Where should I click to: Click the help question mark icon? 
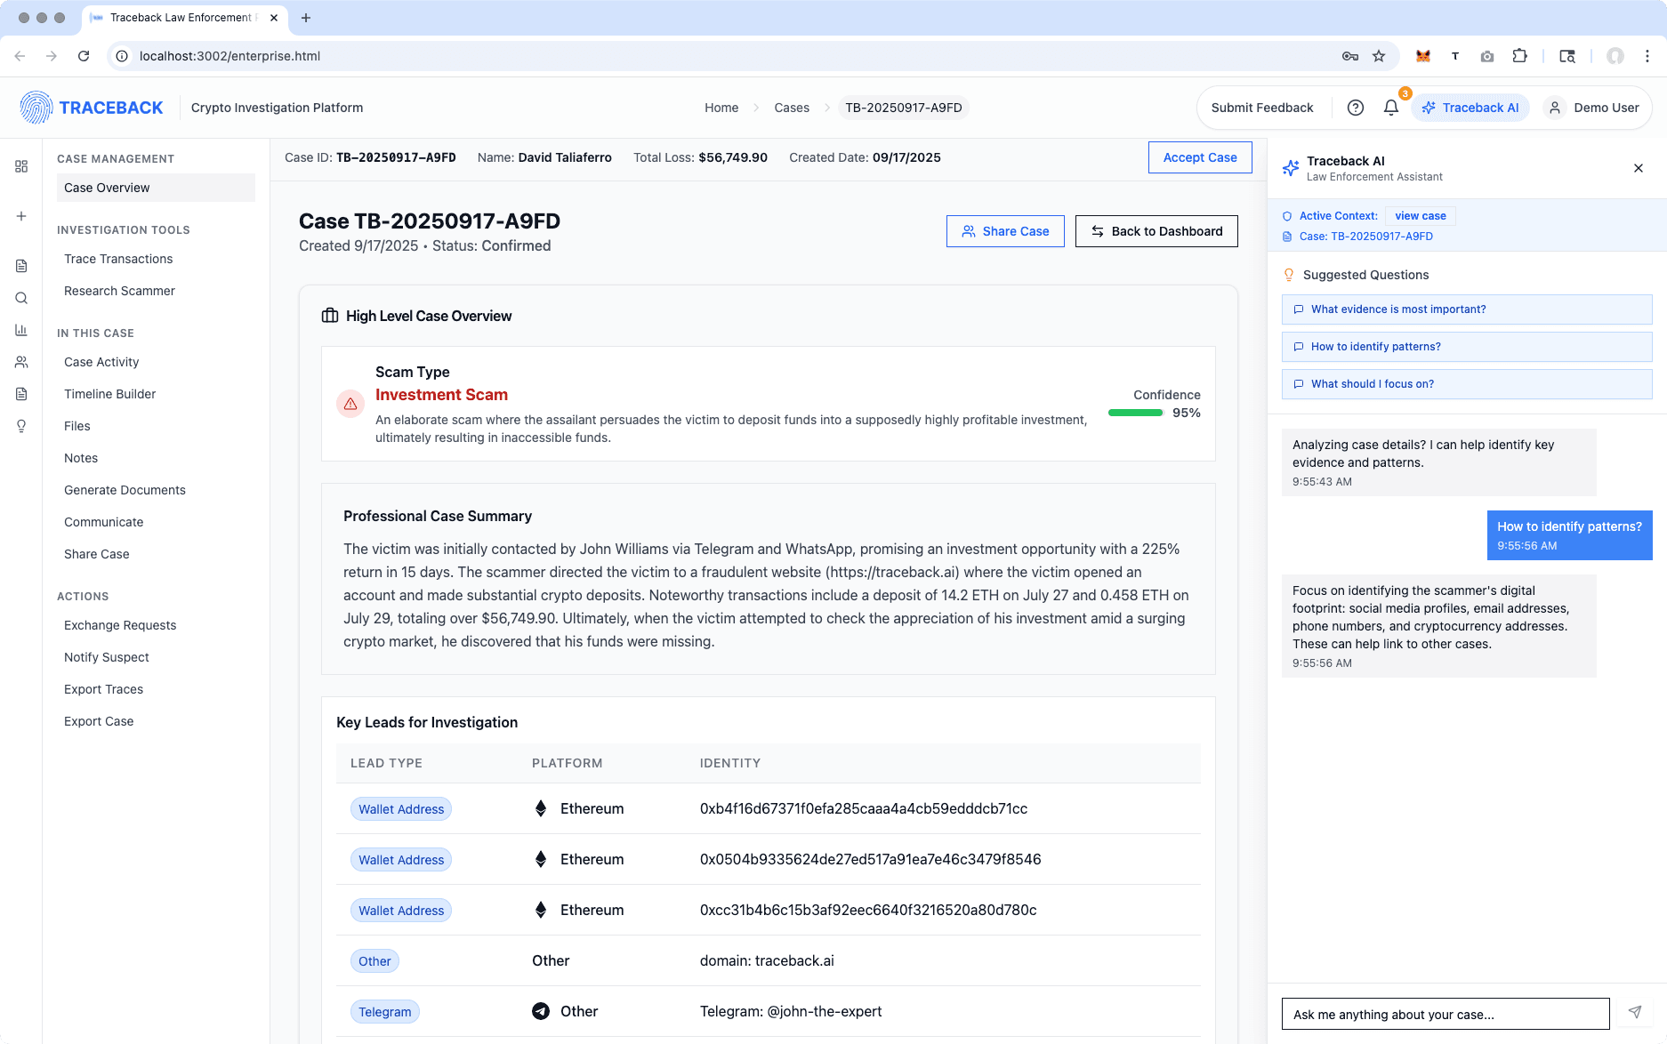point(1356,108)
